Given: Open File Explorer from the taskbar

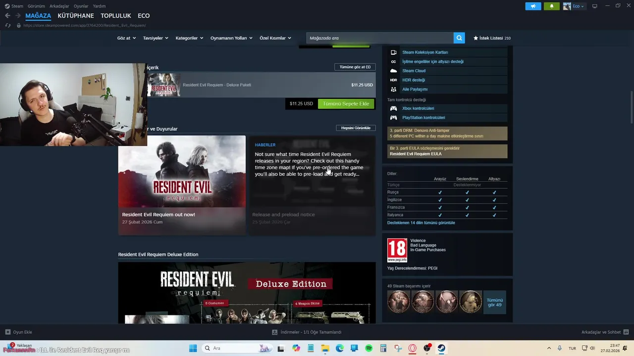Looking at the screenshot, I should pos(325,348).
